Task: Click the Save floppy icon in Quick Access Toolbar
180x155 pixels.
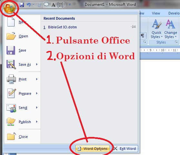Action: pos(22,5)
